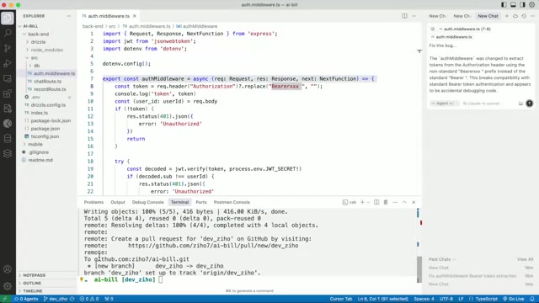Open editor More Actions menu

point(414,16)
